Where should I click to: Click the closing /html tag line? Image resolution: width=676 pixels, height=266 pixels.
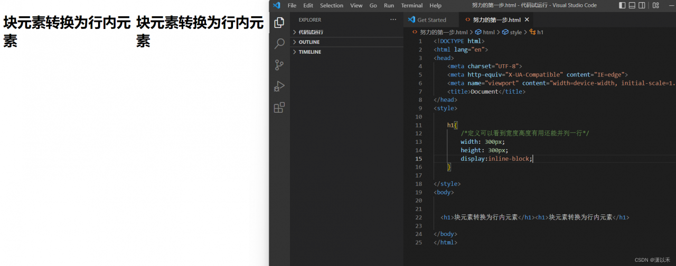[445, 242]
